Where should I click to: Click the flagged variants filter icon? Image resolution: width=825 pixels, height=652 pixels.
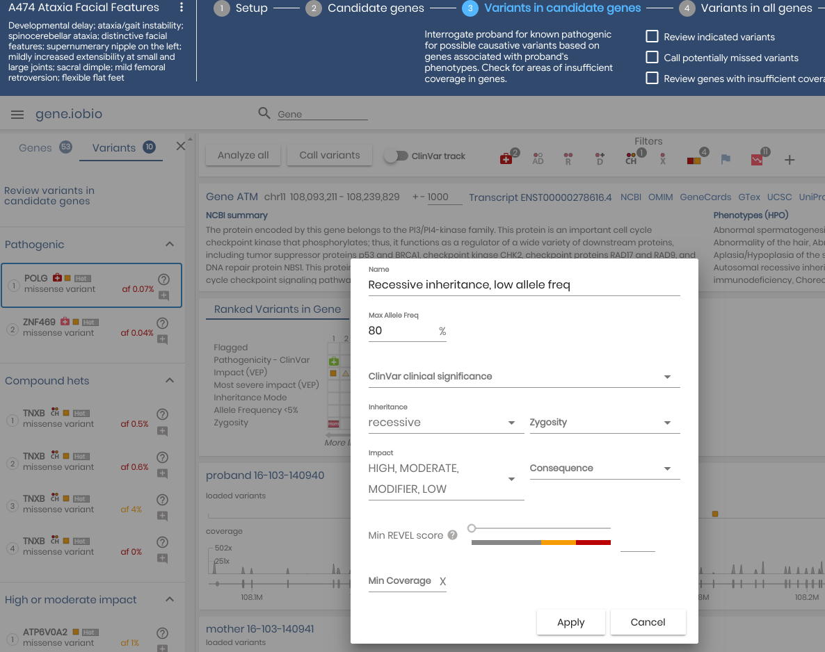pos(726,158)
